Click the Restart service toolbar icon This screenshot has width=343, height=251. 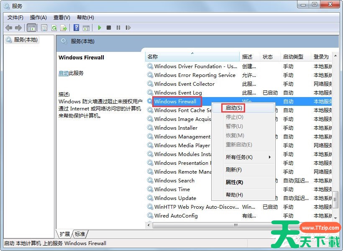click(x=128, y=28)
